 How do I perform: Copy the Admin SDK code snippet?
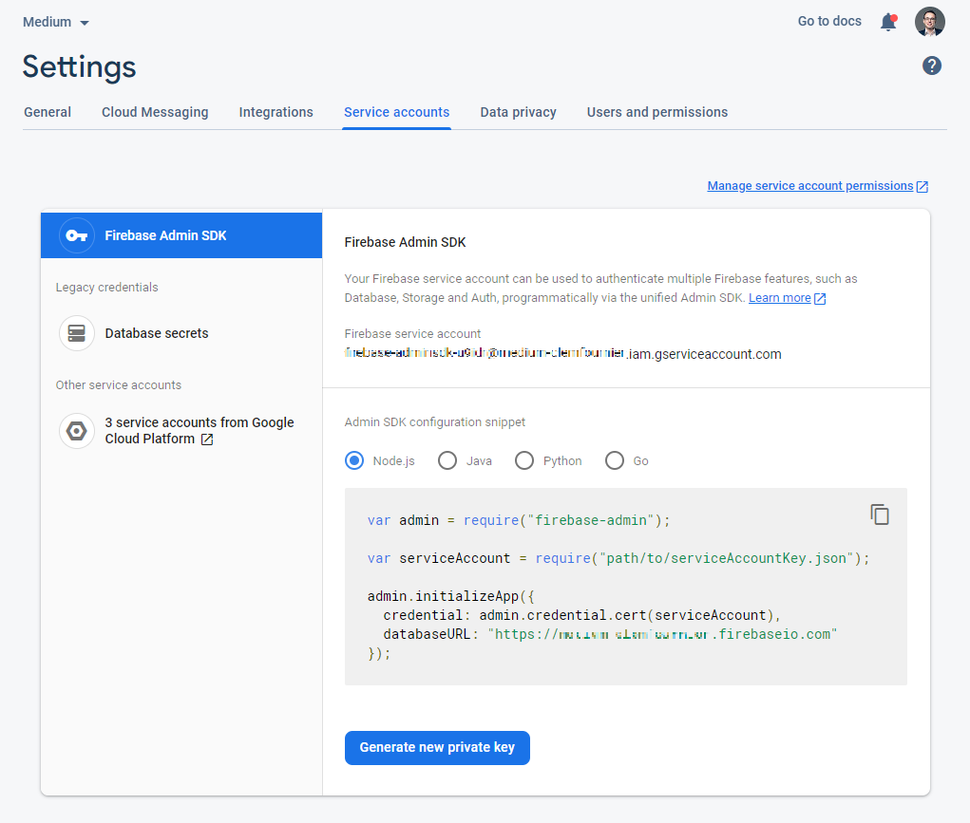[880, 514]
